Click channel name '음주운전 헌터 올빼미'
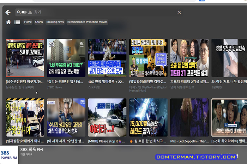Viewport: 247px width, 164px height. [20, 87]
